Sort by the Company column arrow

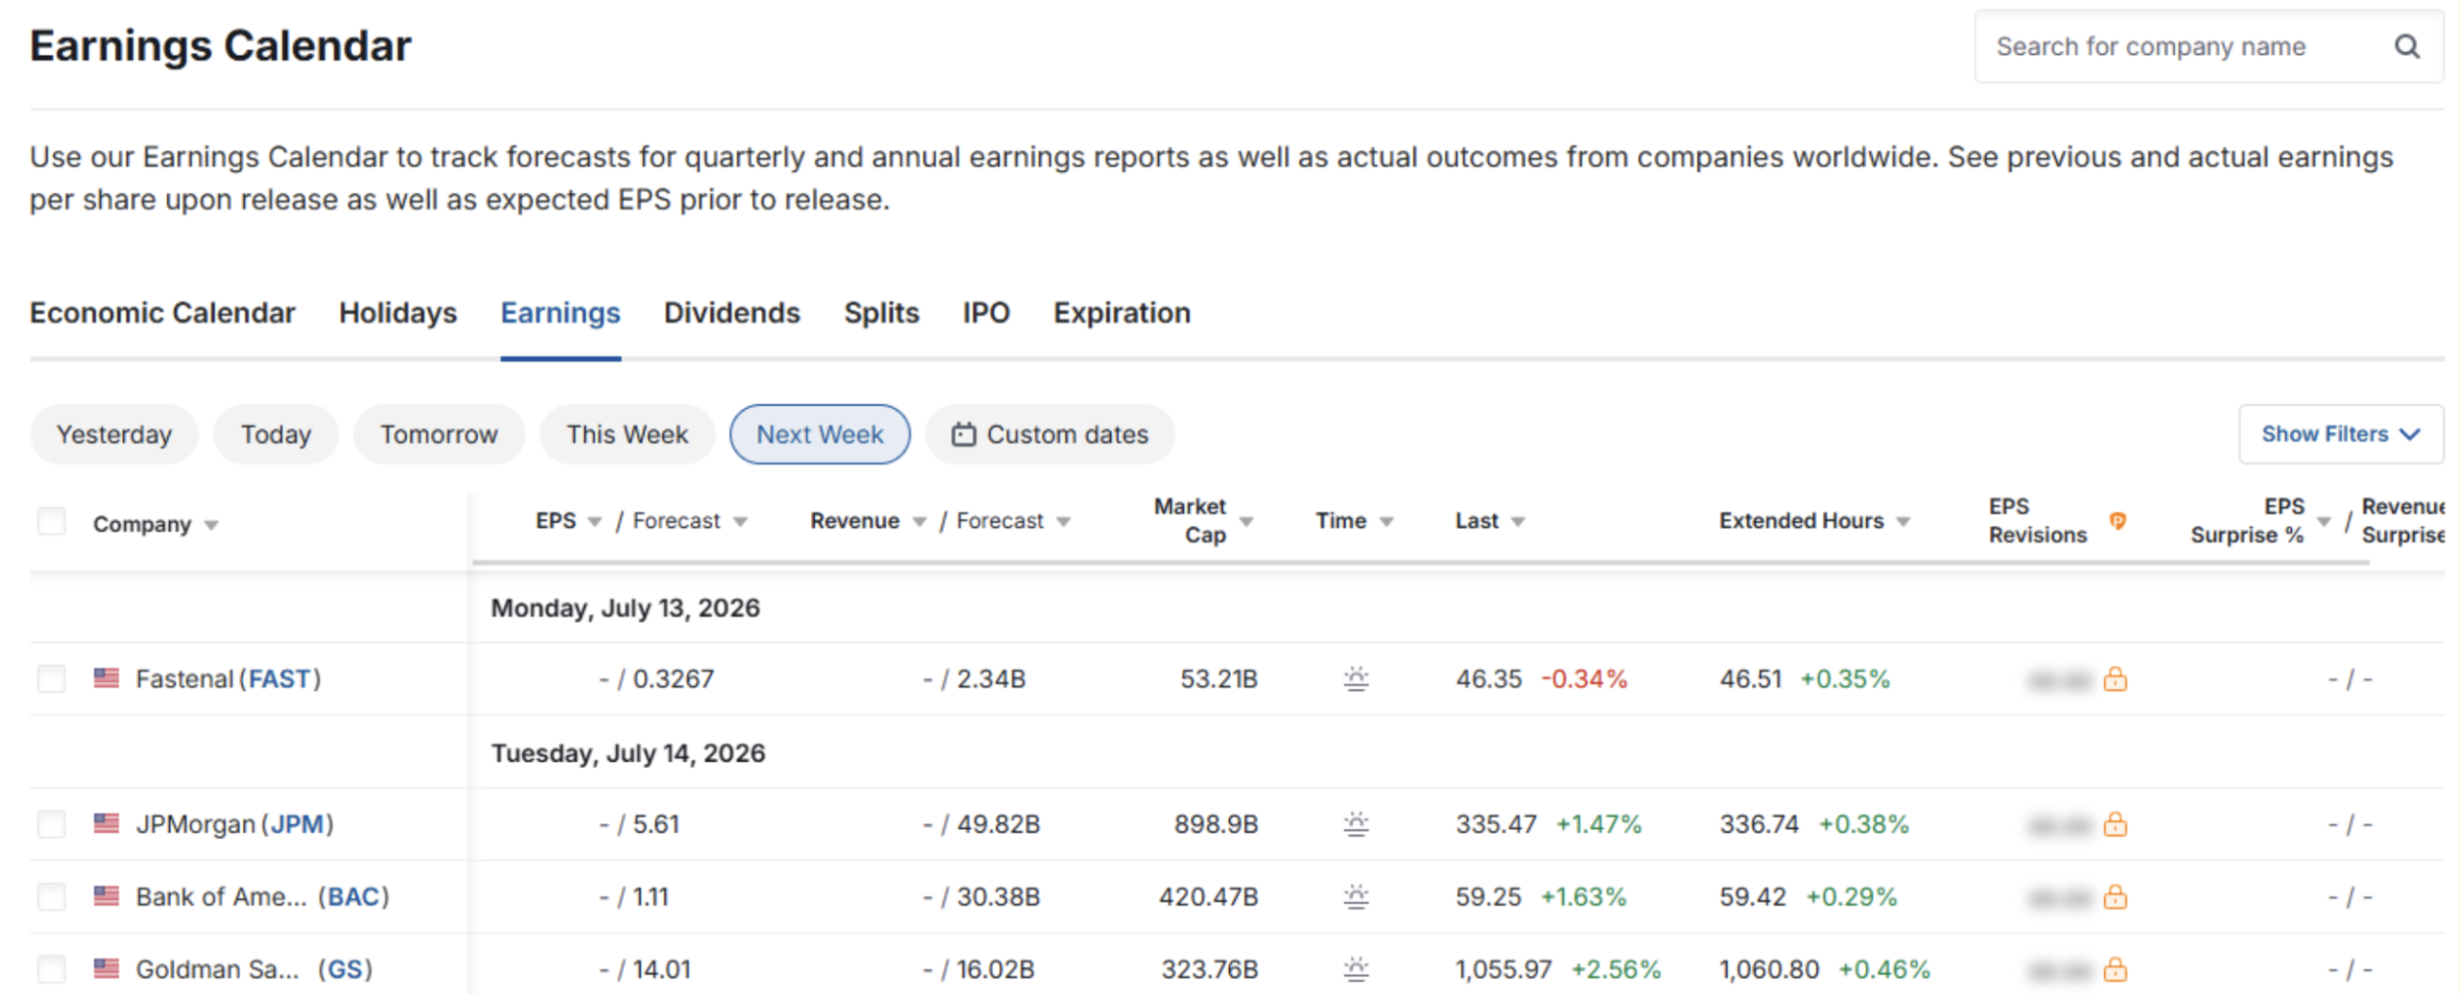click(211, 525)
